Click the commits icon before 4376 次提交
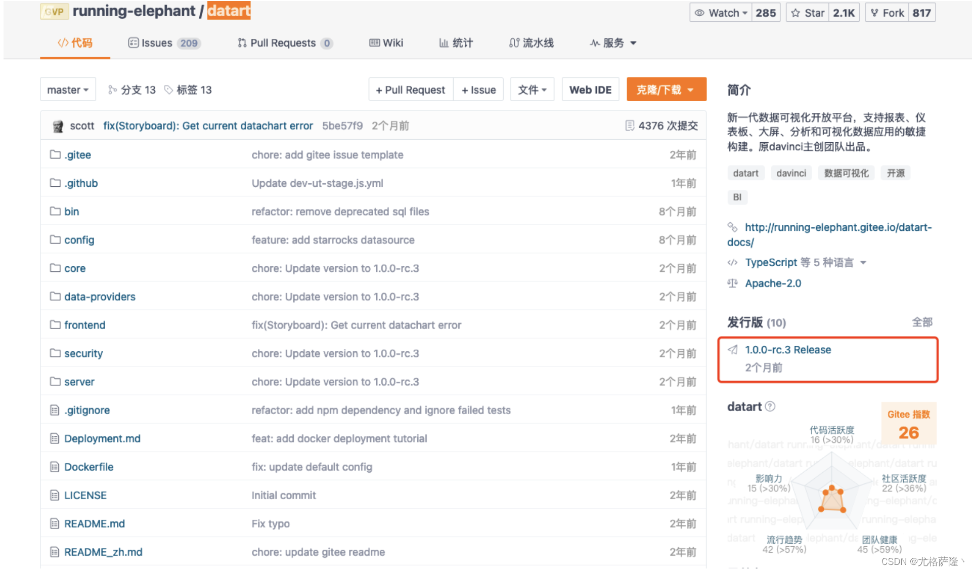Screen dimensions: 972x571 click(629, 126)
